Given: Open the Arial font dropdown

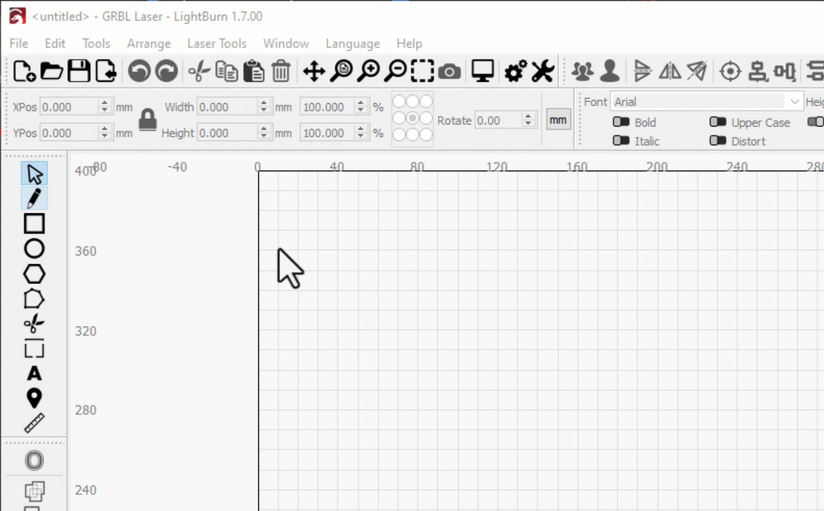Looking at the screenshot, I should point(794,102).
